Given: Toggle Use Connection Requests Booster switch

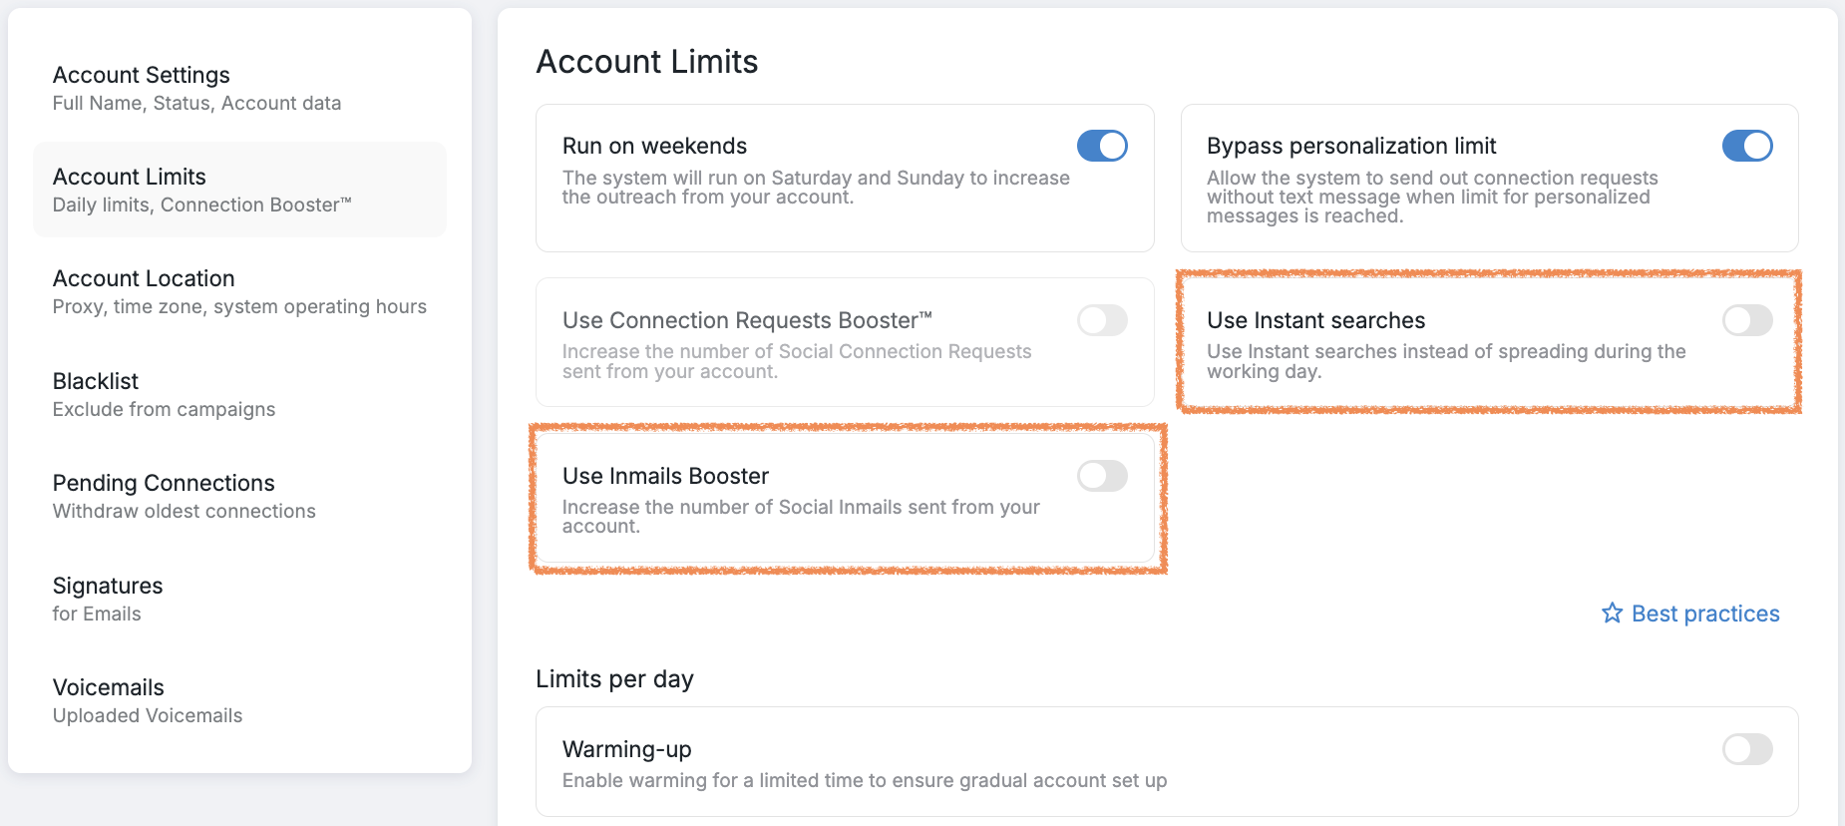Looking at the screenshot, I should click(1102, 320).
